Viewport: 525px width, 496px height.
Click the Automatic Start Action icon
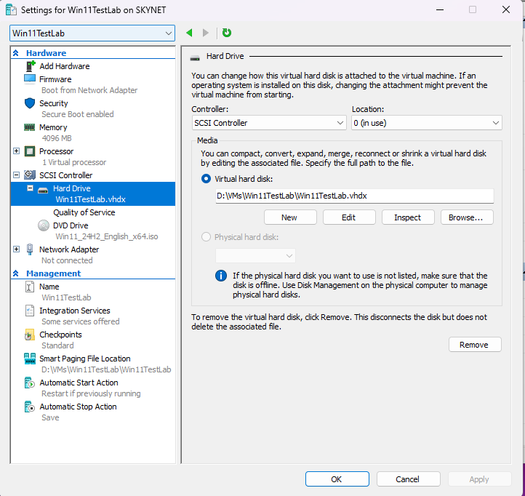tap(30, 383)
